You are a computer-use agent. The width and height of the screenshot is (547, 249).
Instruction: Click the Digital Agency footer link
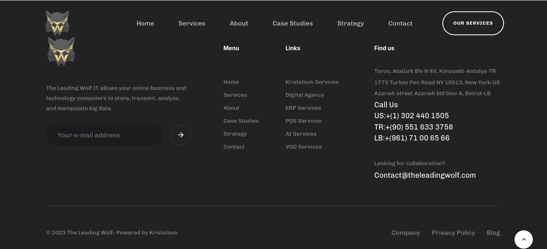(305, 95)
